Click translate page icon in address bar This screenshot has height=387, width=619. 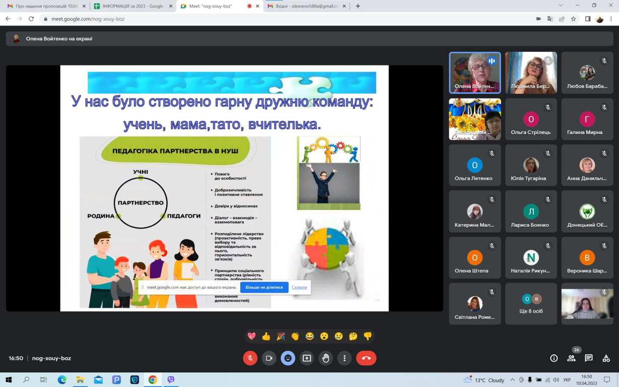click(x=550, y=19)
